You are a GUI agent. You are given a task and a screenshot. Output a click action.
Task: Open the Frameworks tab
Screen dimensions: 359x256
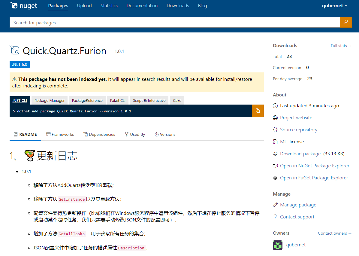tap(60, 134)
